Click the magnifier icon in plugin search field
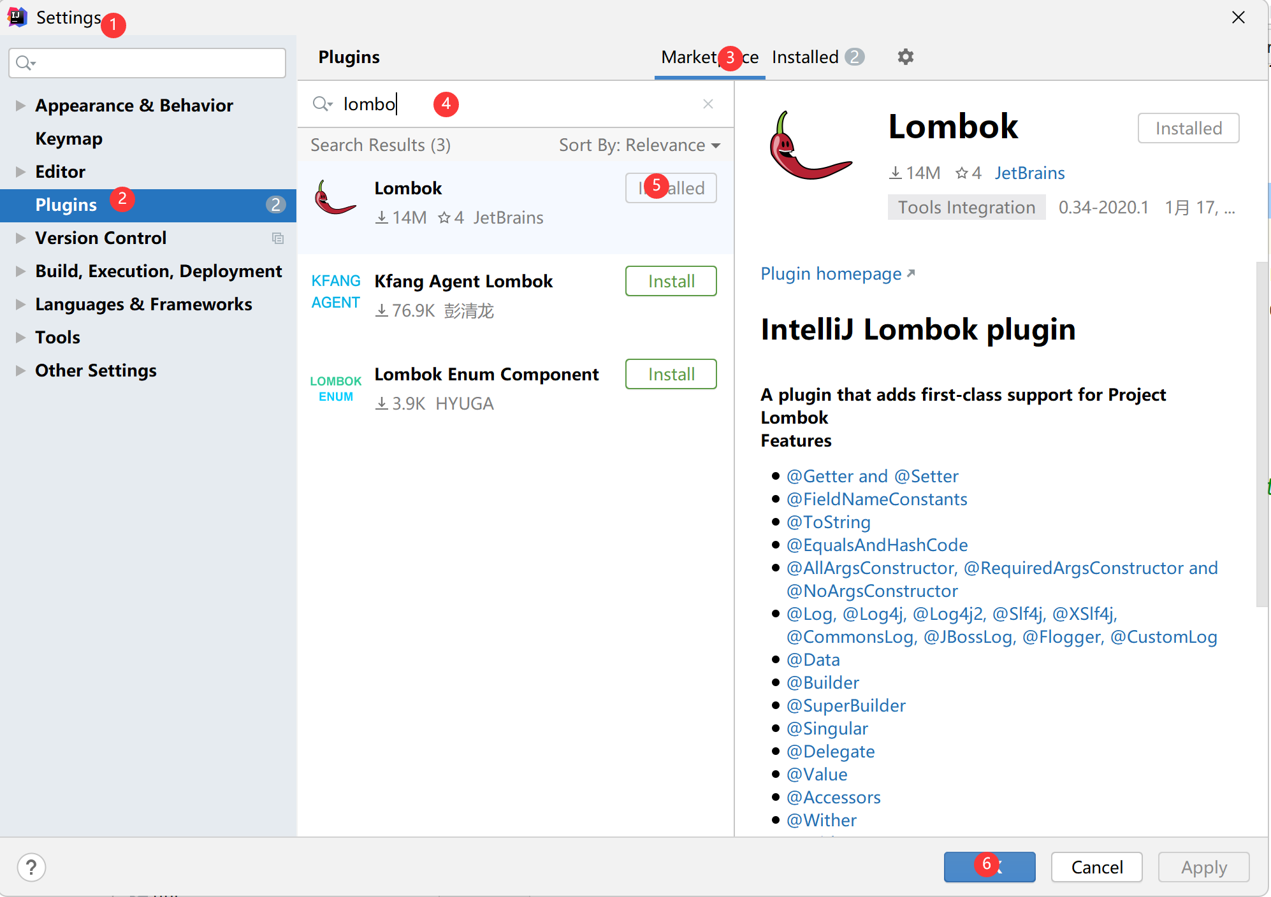 pos(322,104)
